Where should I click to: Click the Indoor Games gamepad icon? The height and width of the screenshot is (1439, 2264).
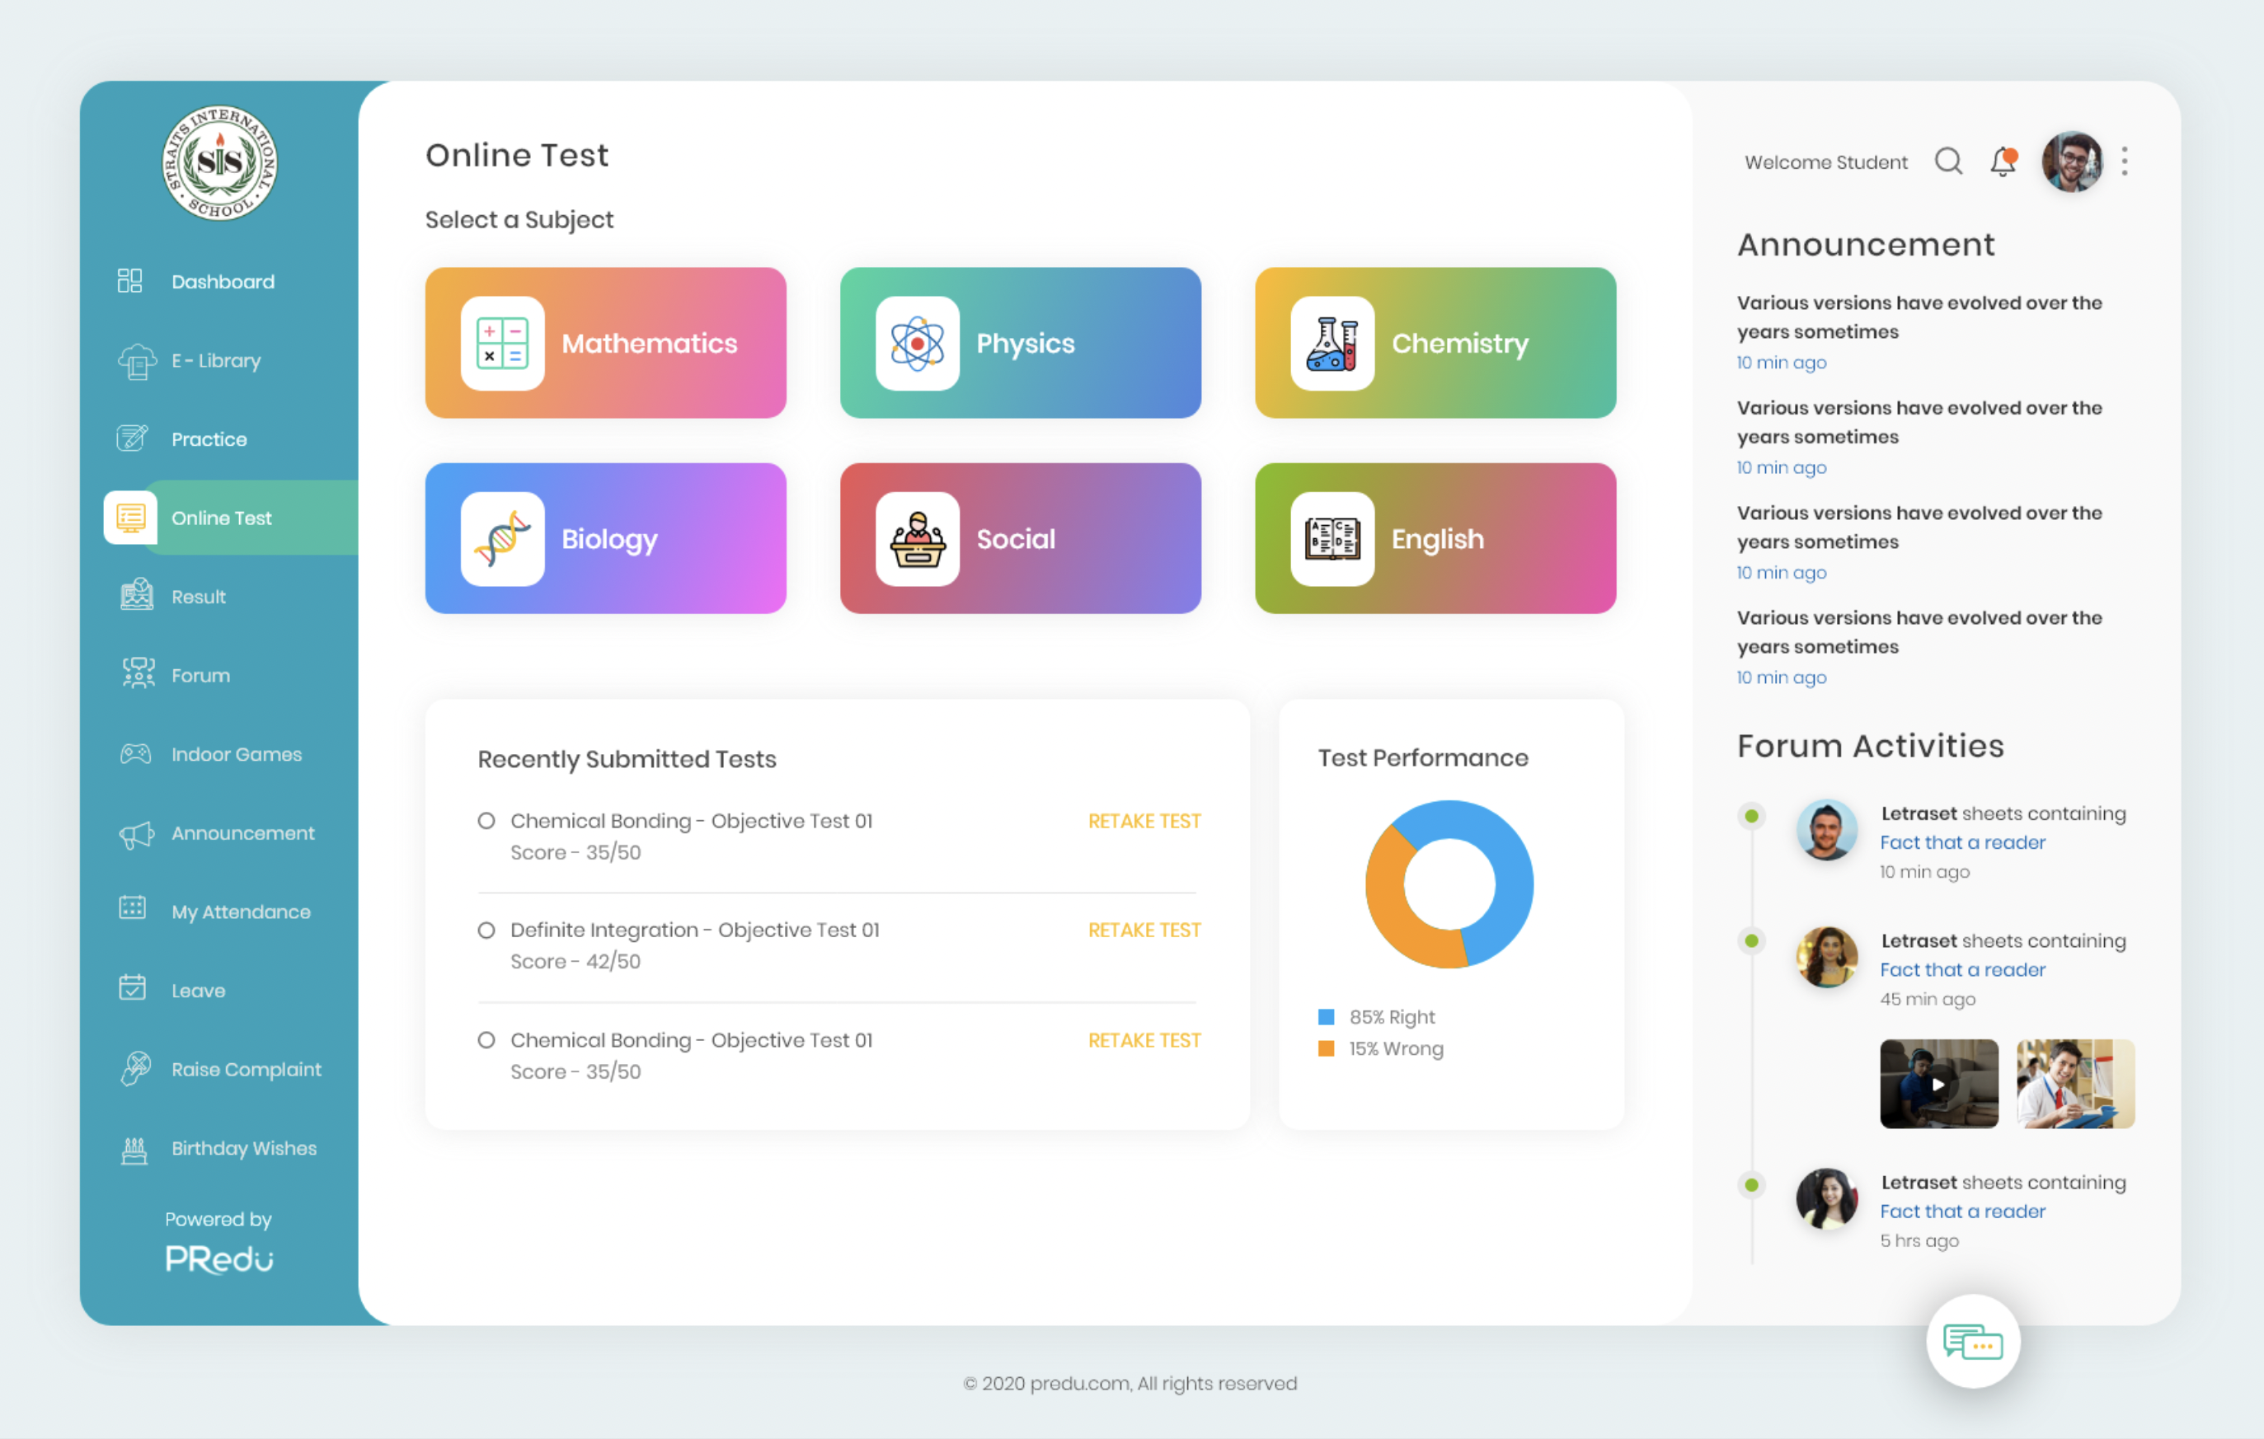[x=135, y=754]
